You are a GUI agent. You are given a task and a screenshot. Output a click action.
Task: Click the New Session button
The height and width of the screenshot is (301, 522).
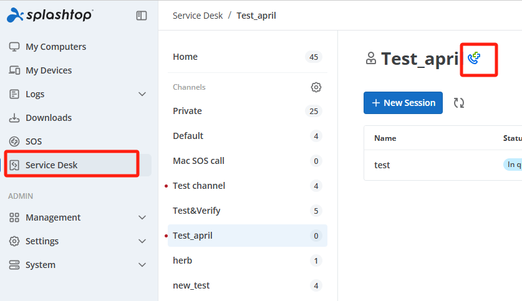(403, 103)
